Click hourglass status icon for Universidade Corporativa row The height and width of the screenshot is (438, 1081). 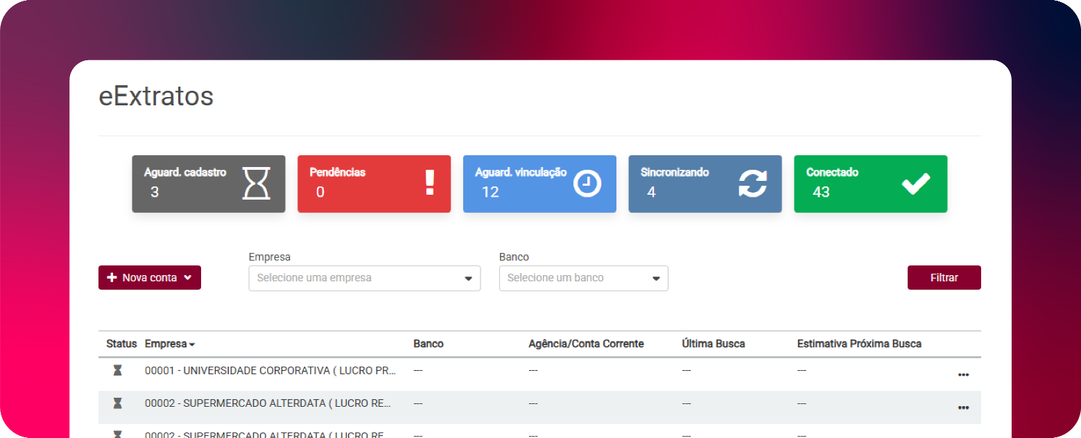pos(117,371)
